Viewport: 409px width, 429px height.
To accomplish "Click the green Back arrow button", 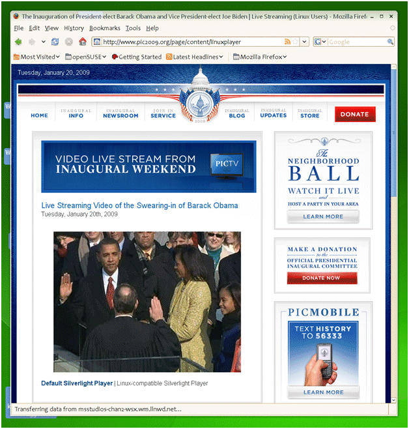I will pos(18,42).
